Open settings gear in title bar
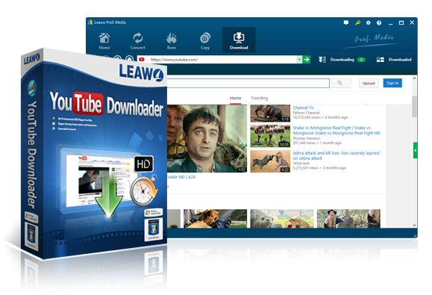Image resolution: width=432 pixels, height=295 pixels. tap(369, 22)
